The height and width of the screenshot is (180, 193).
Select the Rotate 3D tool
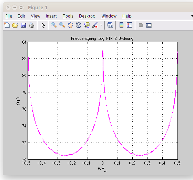click(x=79, y=25)
